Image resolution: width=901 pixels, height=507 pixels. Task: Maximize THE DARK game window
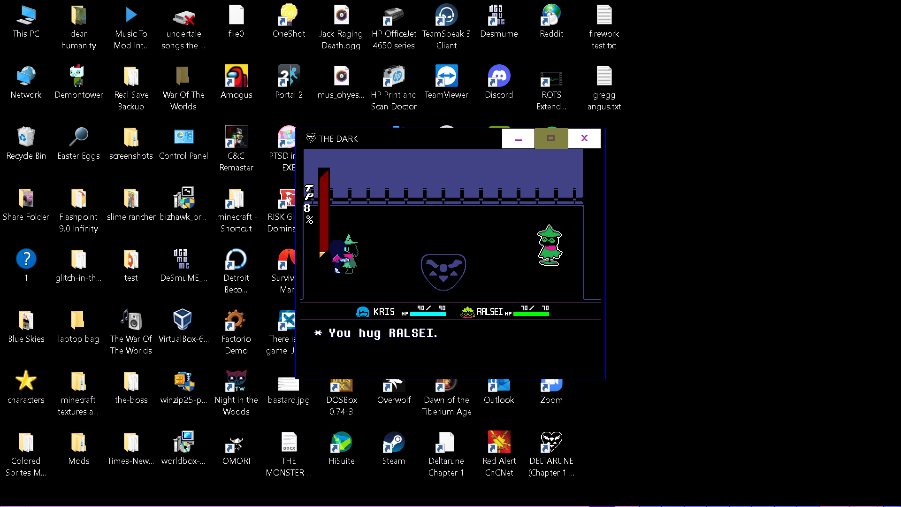551,138
